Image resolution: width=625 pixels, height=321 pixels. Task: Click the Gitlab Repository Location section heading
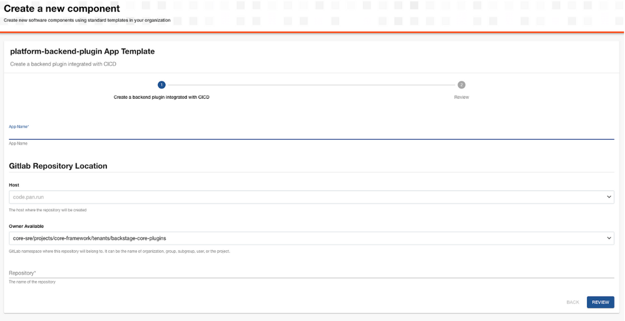58,166
